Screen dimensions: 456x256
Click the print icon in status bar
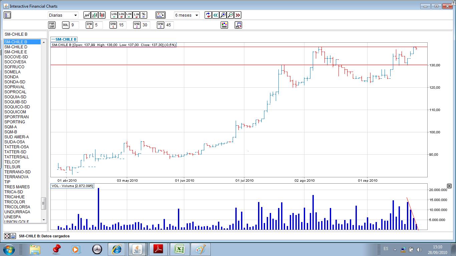tap(13, 236)
